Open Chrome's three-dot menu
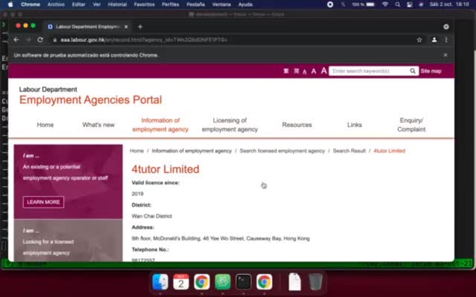This screenshot has height=297, width=476. tap(446, 40)
